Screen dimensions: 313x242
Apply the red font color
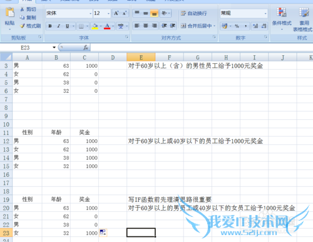[x=107, y=26]
